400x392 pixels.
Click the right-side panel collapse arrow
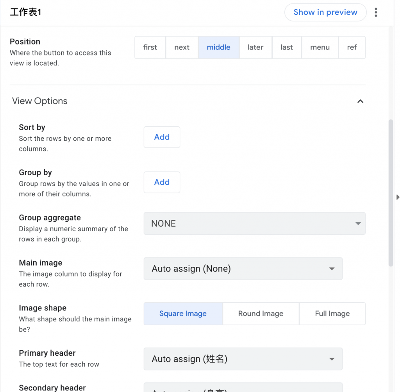point(398,197)
